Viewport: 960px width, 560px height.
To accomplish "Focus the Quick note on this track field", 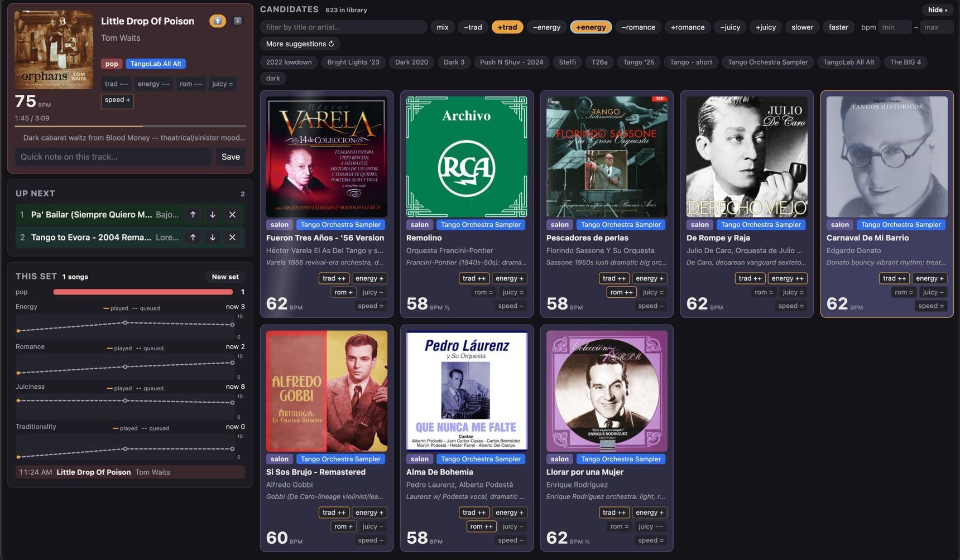I will [113, 157].
